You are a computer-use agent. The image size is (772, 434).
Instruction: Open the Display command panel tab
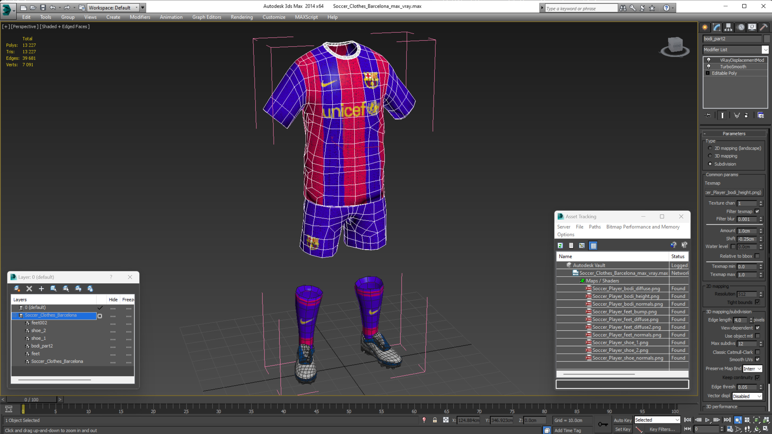752,27
